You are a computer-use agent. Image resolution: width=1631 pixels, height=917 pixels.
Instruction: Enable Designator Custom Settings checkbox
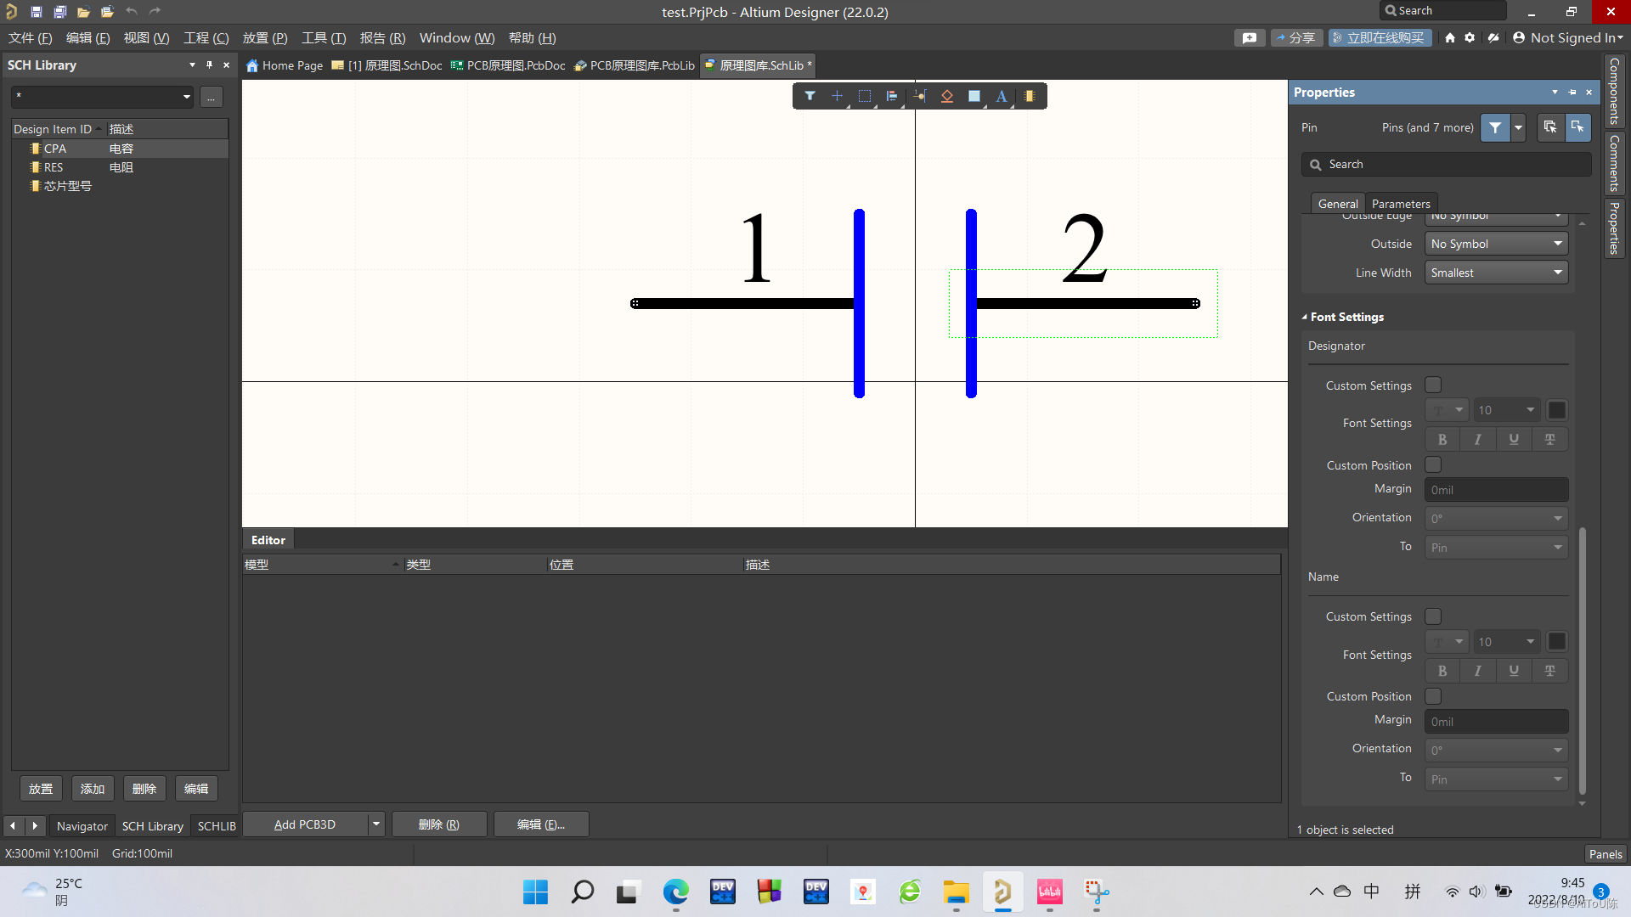tap(1433, 385)
